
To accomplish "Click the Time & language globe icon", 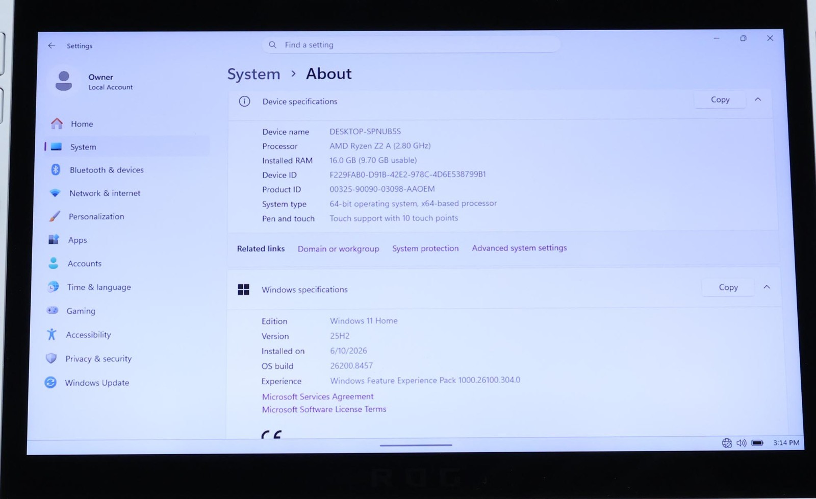I will pyautogui.click(x=53, y=287).
